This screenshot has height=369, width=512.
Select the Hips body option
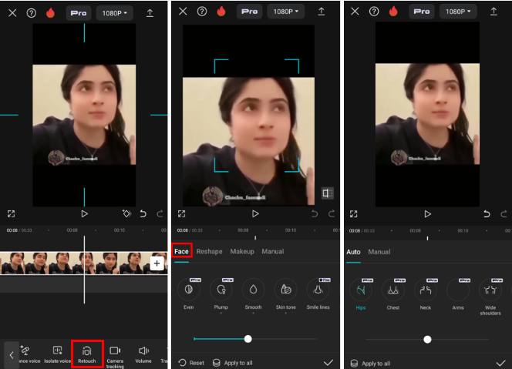[x=361, y=294]
